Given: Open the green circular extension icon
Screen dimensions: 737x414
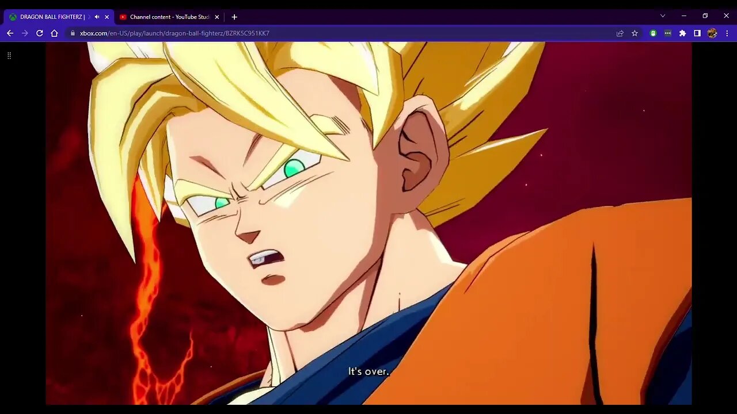Looking at the screenshot, I should pos(653,33).
